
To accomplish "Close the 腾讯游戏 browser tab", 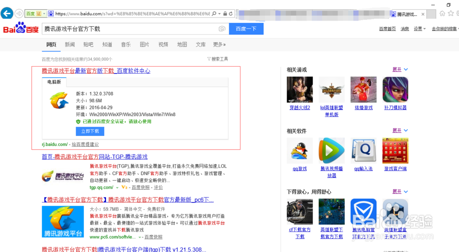I will tap(423, 14).
